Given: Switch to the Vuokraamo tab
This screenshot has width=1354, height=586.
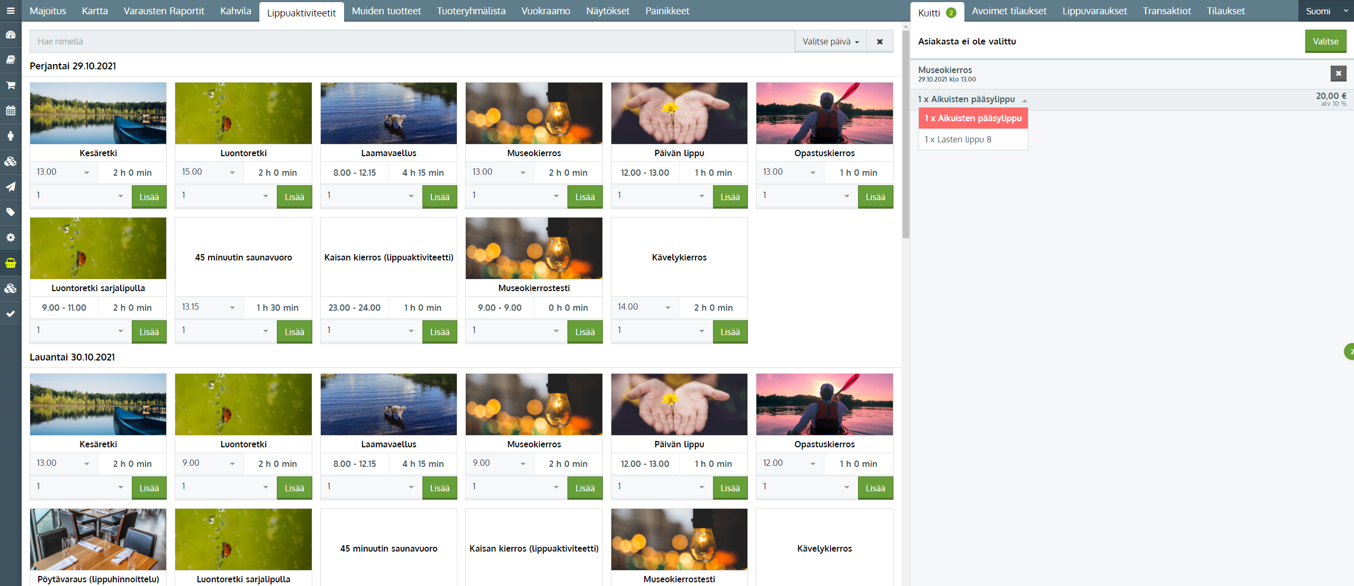Looking at the screenshot, I should (545, 11).
